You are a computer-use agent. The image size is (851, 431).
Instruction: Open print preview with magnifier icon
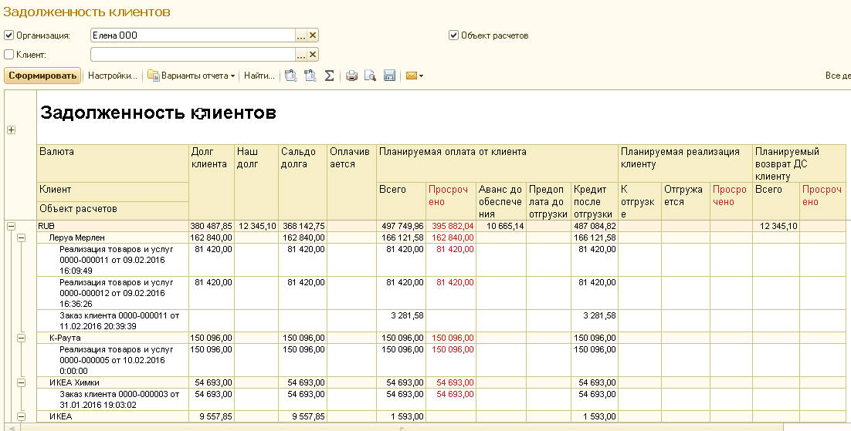click(370, 76)
